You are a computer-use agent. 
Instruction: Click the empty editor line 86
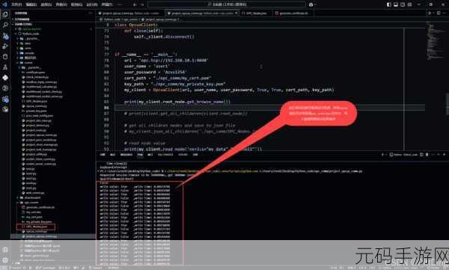[x=269, y=108]
